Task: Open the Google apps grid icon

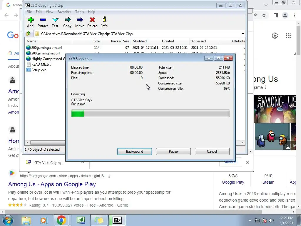Action: tap(288, 36)
